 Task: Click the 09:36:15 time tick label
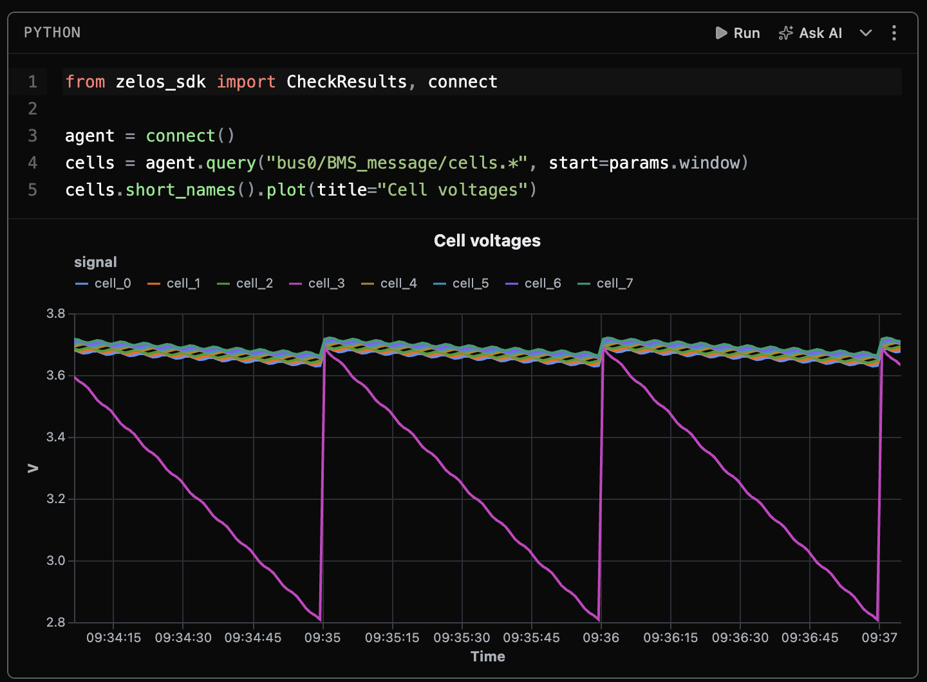671,638
